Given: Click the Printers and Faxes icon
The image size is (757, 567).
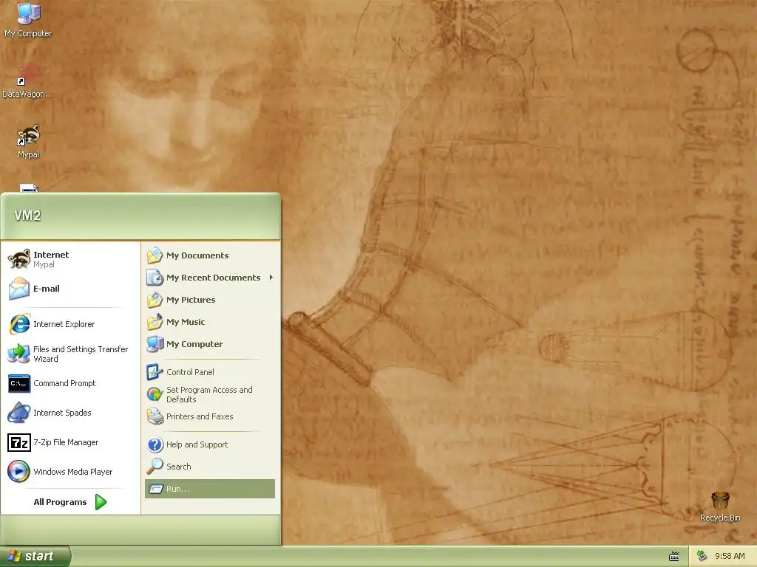Looking at the screenshot, I should [x=155, y=416].
